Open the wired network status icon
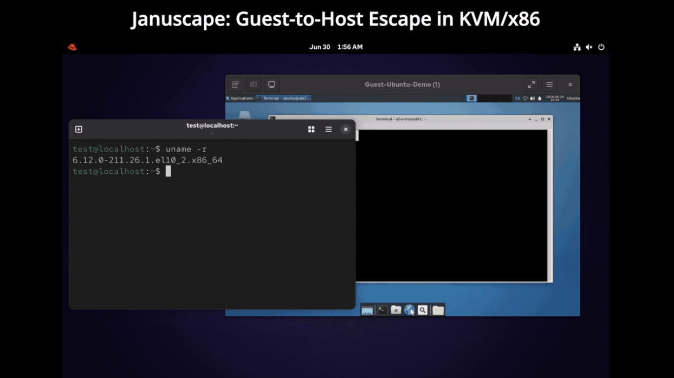 tap(577, 47)
